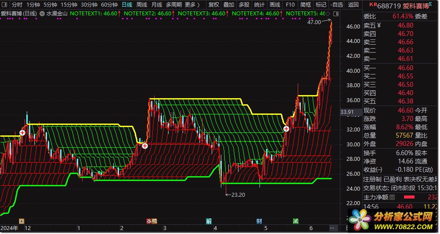Toggle the right panel layout icon
The height and width of the screenshot is (234, 440).
pos(336,14)
